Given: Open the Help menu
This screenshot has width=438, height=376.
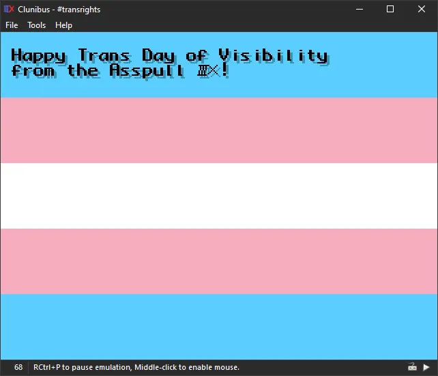Looking at the screenshot, I should click(x=63, y=25).
